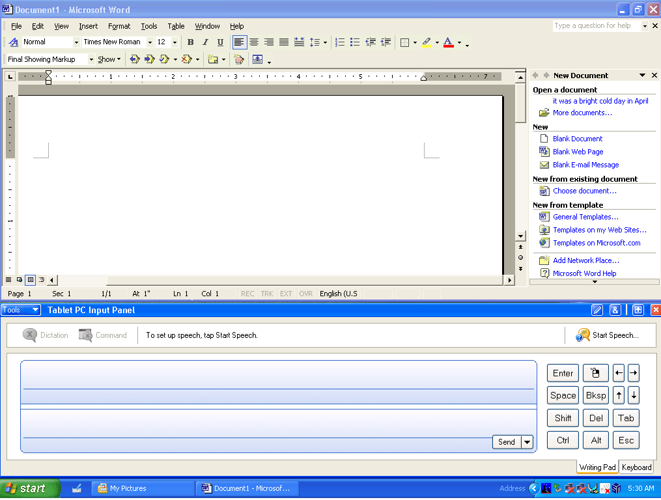
Task: Toggle bulleted list formatting
Action: coord(355,42)
